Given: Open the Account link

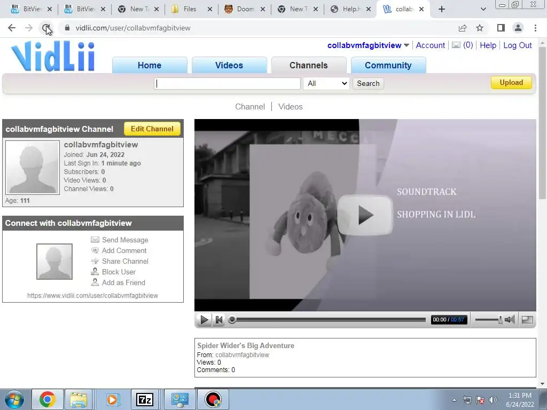Looking at the screenshot, I should (430, 45).
